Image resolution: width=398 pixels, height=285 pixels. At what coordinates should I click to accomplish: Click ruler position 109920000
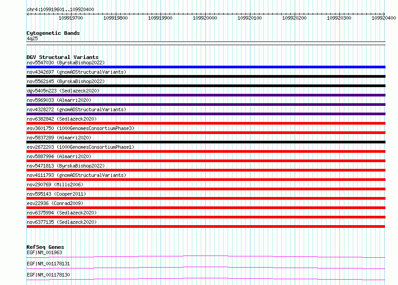tap(205, 18)
